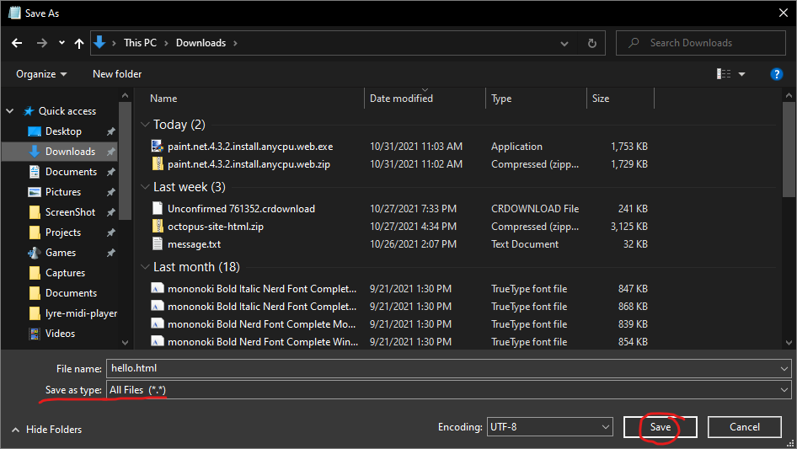Select Downloads in the address breadcrumb
The image size is (797, 449).
(x=201, y=43)
